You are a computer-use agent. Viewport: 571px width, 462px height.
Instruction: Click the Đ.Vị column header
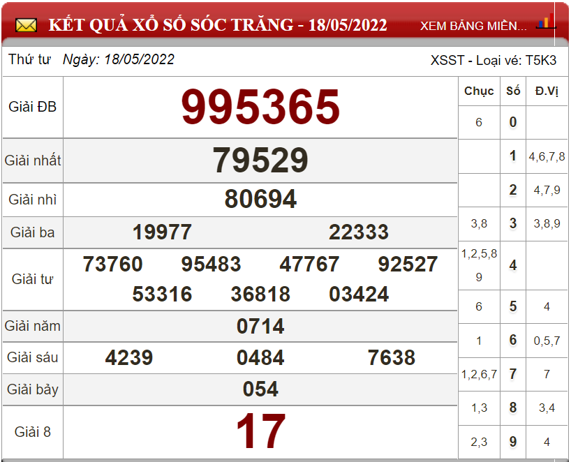[x=547, y=91]
